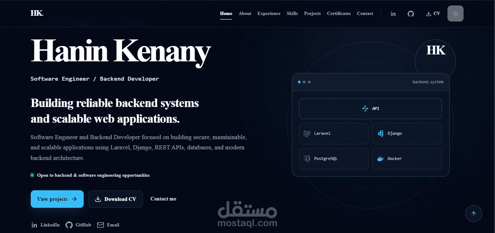Click the Email link in the hero
Viewport: 495px width, 233px height.
tap(108, 225)
